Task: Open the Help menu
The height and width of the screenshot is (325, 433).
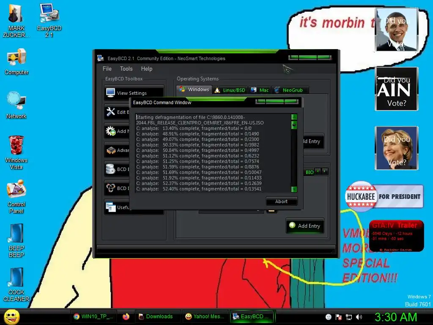Action: tap(147, 69)
